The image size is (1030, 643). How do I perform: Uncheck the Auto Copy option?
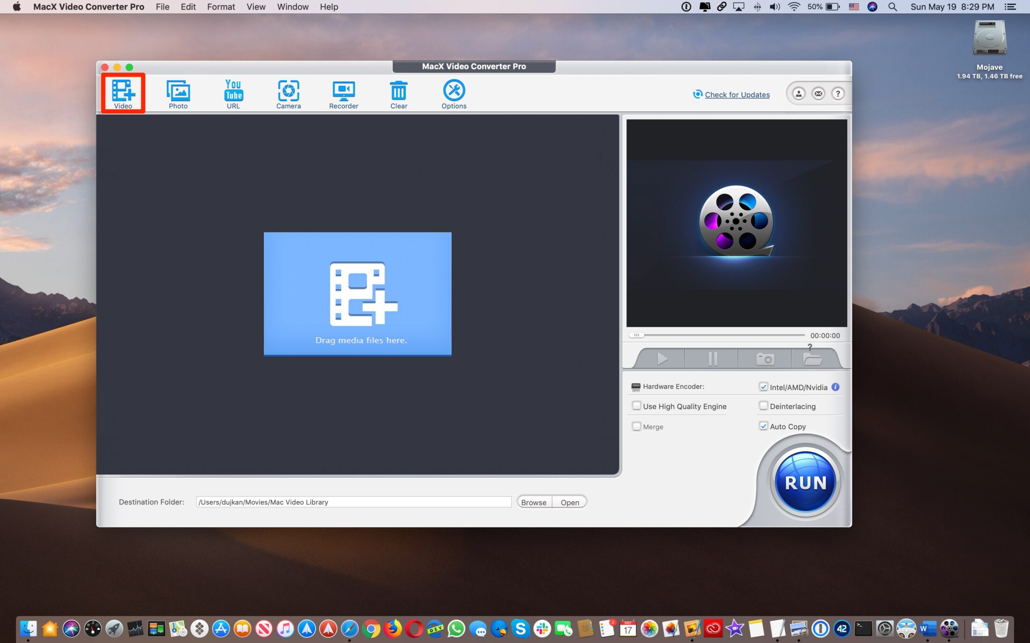point(764,426)
